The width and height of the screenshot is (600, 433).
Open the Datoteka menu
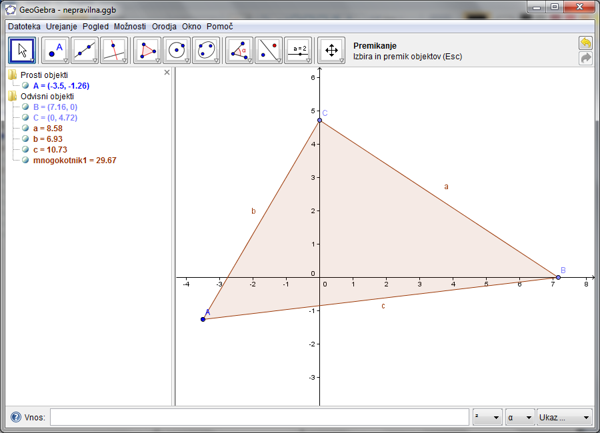[x=25, y=27]
